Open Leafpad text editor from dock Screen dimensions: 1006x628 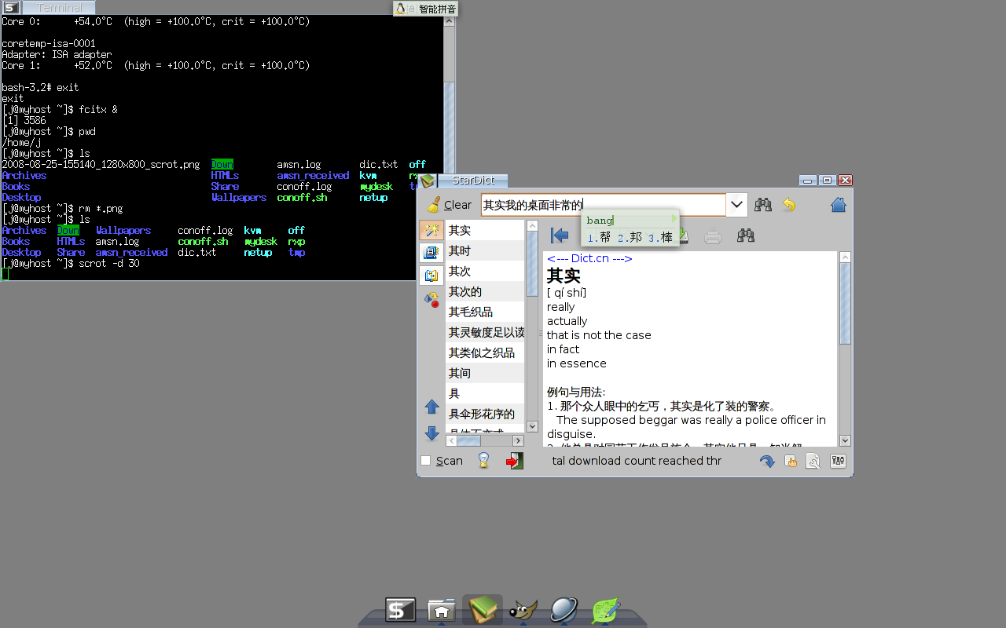pyautogui.click(x=606, y=610)
